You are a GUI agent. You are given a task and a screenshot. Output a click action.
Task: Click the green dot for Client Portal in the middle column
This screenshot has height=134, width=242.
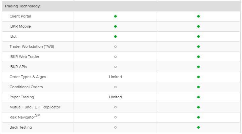click(115, 16)
